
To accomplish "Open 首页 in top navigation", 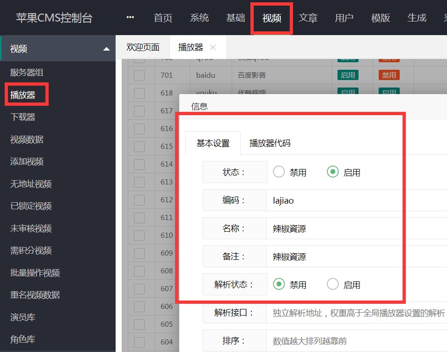I will [163, 18].
